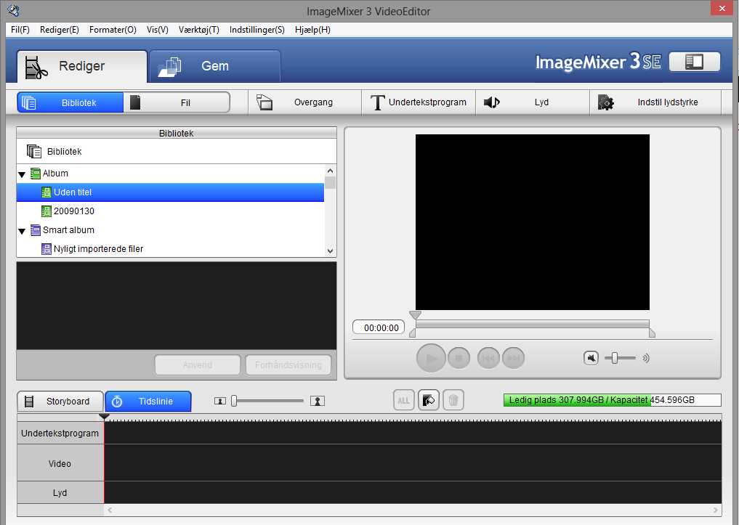Click the Bibliotek root icon in library panel
Viewport: 739px width, 525px height.
34,152
